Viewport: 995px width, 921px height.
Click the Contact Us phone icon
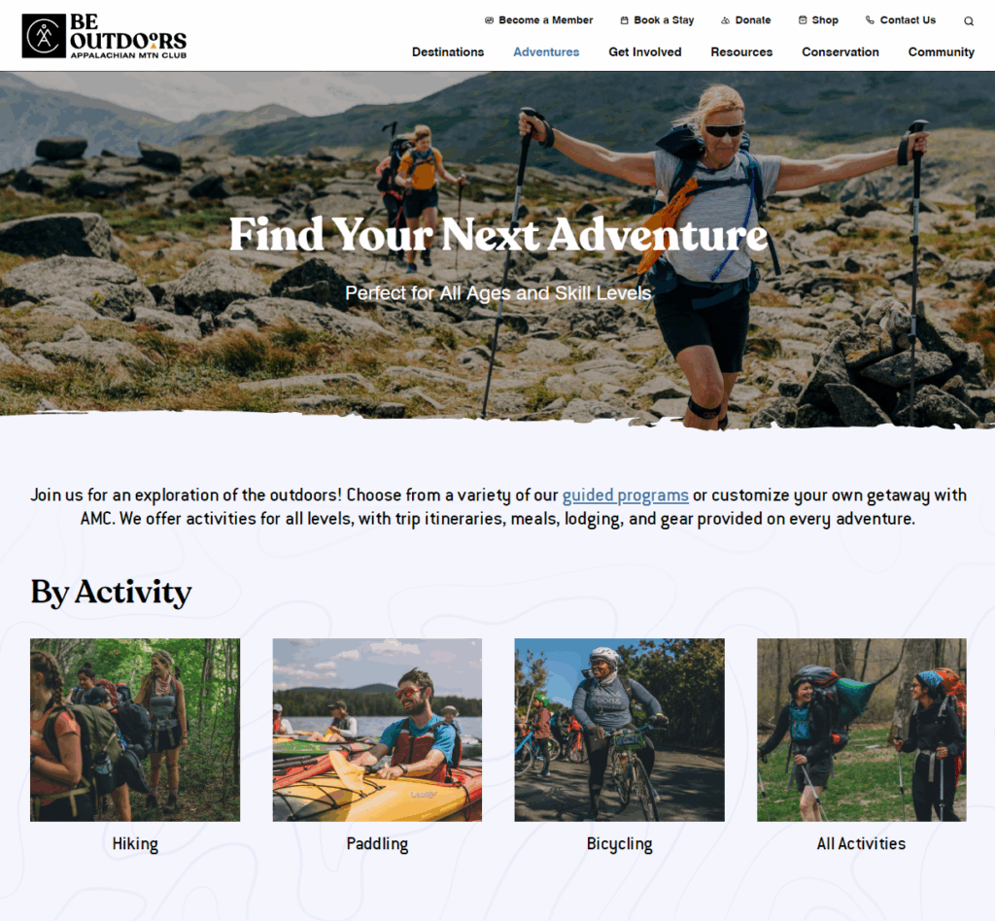click(x=870, y=19)
